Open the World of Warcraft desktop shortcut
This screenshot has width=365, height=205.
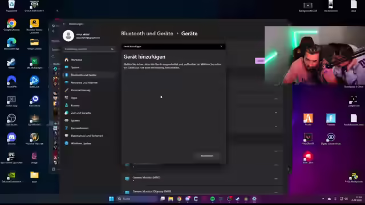pyautogui.click(x=34, y=139)
